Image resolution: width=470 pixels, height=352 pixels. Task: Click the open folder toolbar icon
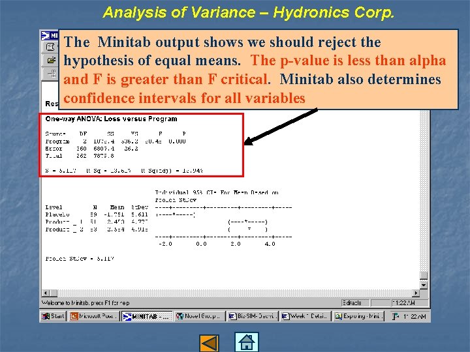pyautogui.click(x=52, y=60)
